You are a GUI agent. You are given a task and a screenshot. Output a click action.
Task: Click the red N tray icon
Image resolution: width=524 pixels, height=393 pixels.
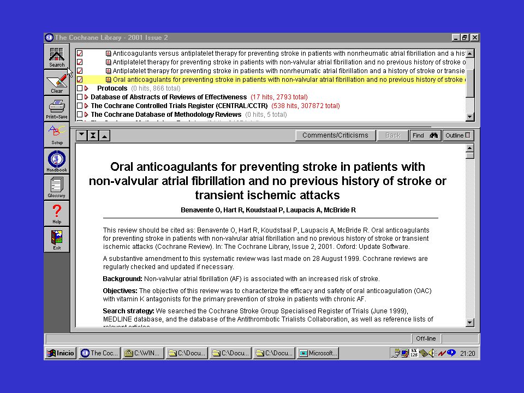(x=442, y=353)
